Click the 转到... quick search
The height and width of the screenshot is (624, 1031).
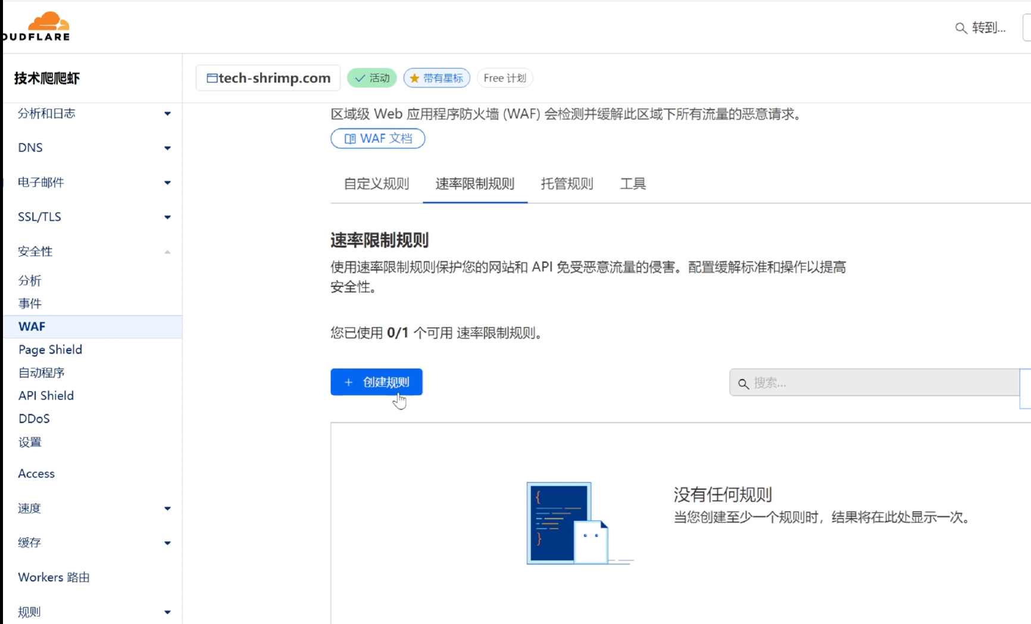980,28
